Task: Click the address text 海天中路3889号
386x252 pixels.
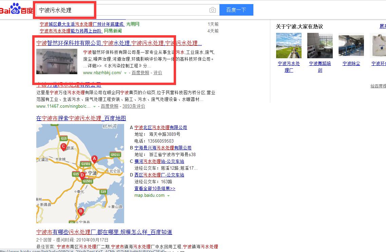Action: coord(165,134)
